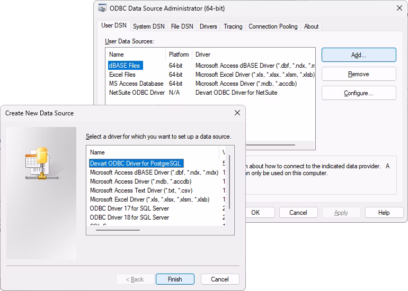Click the Name column header in the driver list
408x291 pixels.
click(154, 152)
